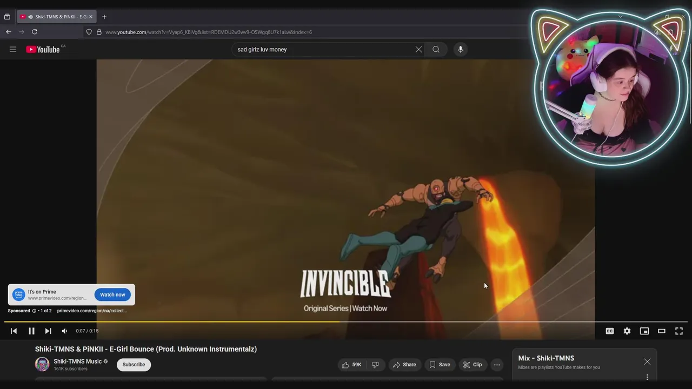Screen dimensions: 692x389
Task: Go to the YouTube home logo
Action: coord(43,49)
